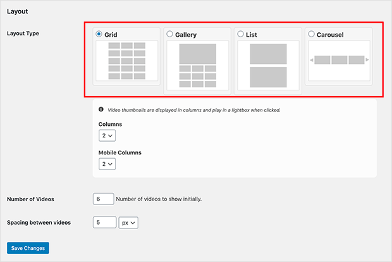Click the Mobile Columns label
This screenshot has width=392, height=262.
[x=119, y=153]
